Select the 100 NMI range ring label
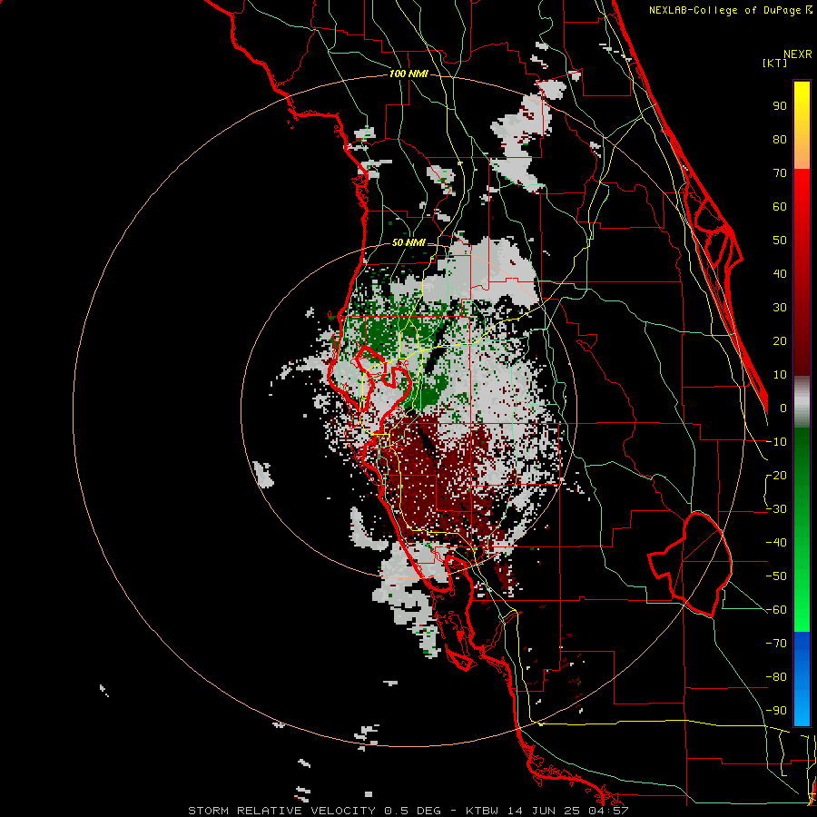817x817 pixels. click(x=408, y=74)
